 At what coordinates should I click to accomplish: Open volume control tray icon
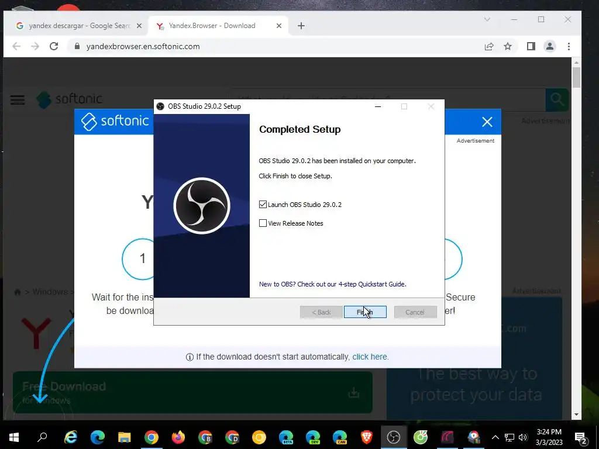[x=523, y=437]
